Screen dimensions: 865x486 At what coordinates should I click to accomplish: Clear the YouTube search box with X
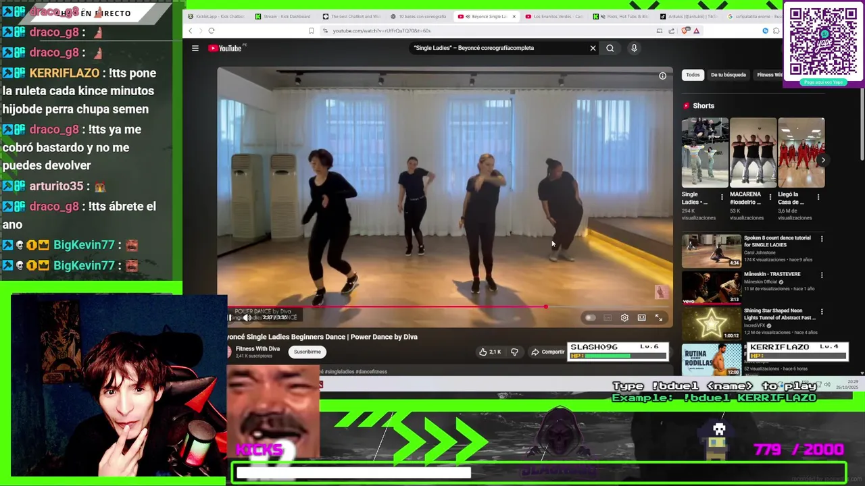point(593,48)
